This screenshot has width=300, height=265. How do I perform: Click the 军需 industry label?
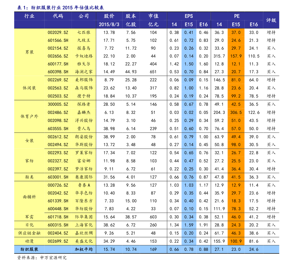tap(29, 217)
